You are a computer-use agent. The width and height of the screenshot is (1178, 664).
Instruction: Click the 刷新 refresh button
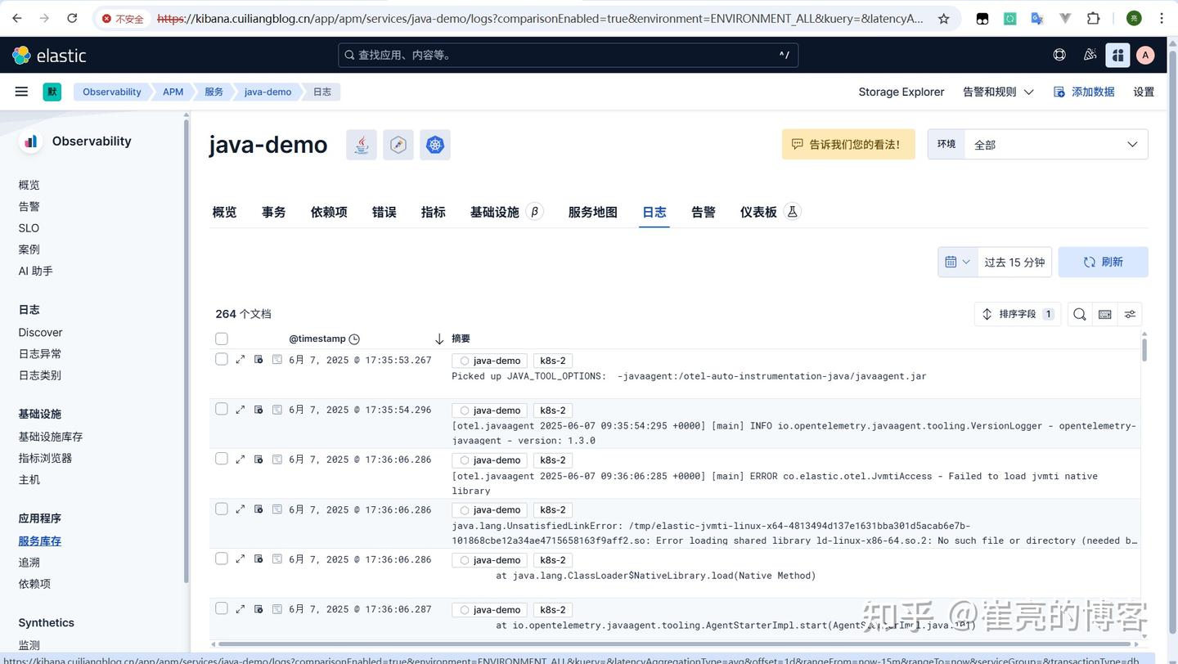pos(1104,262)
